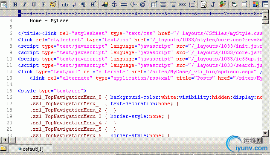This screenshot has height=155, width=270.
Task: Click vertical scrollbar up arrow
Action: (265, 17)
